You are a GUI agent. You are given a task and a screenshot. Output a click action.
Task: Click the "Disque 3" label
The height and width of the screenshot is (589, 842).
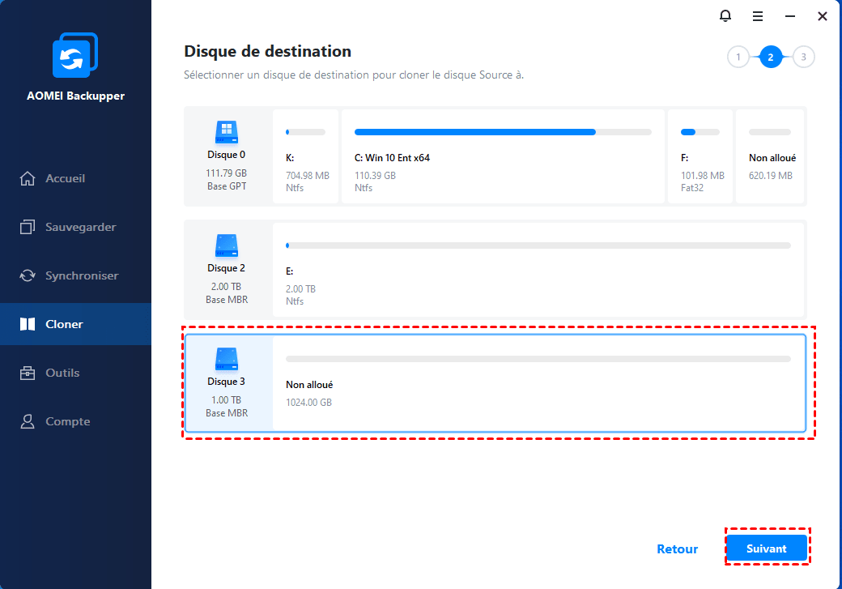227,382
